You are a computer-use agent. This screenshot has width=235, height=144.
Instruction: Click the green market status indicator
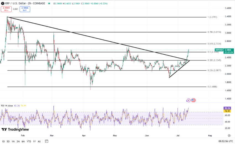pos(49,4)
